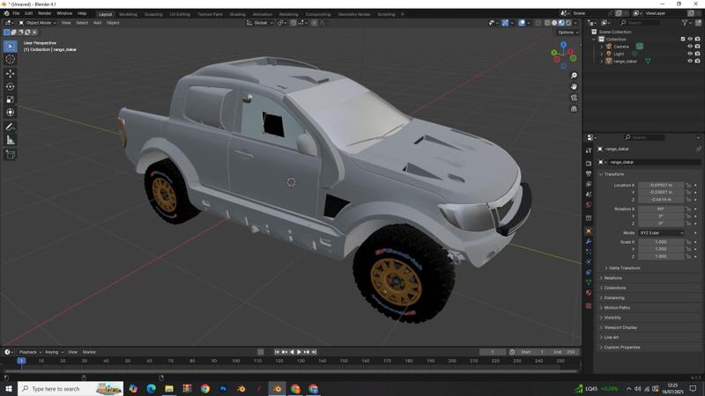
Task: Expand the Viewport Display panel
Action: 619,327
